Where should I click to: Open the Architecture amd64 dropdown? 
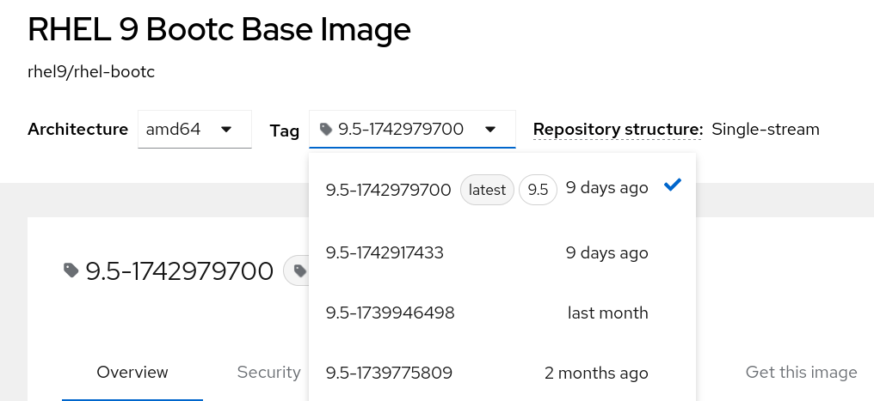pos(194,129)
